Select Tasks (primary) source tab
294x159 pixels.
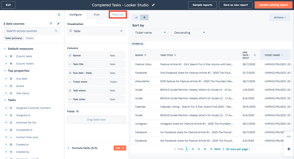[x=14, y=38]
